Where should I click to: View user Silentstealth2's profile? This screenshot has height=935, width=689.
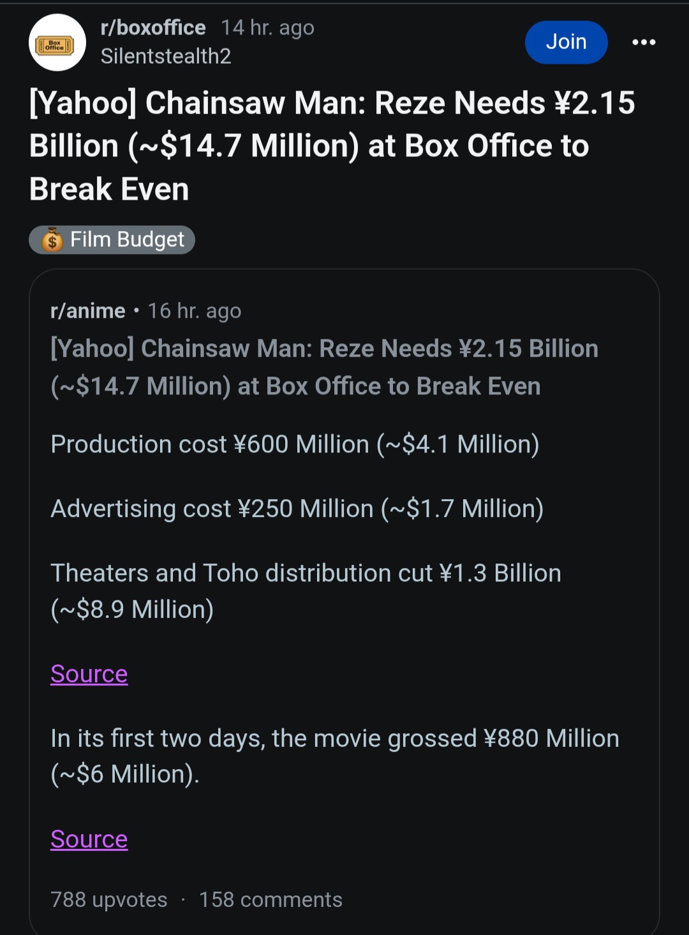pos(166,56)
